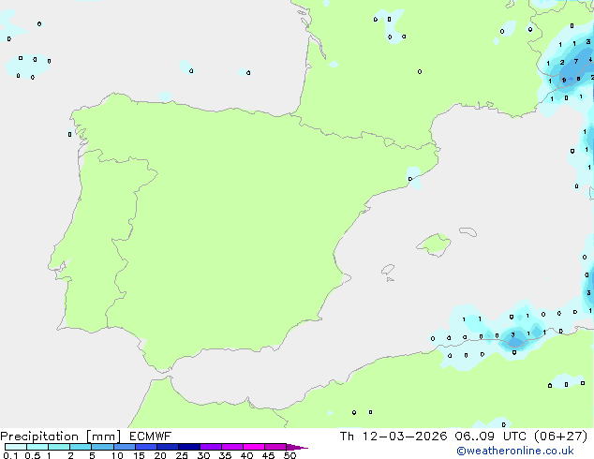Click the precipitation marker near Barcelona coast

click(410, 179)
